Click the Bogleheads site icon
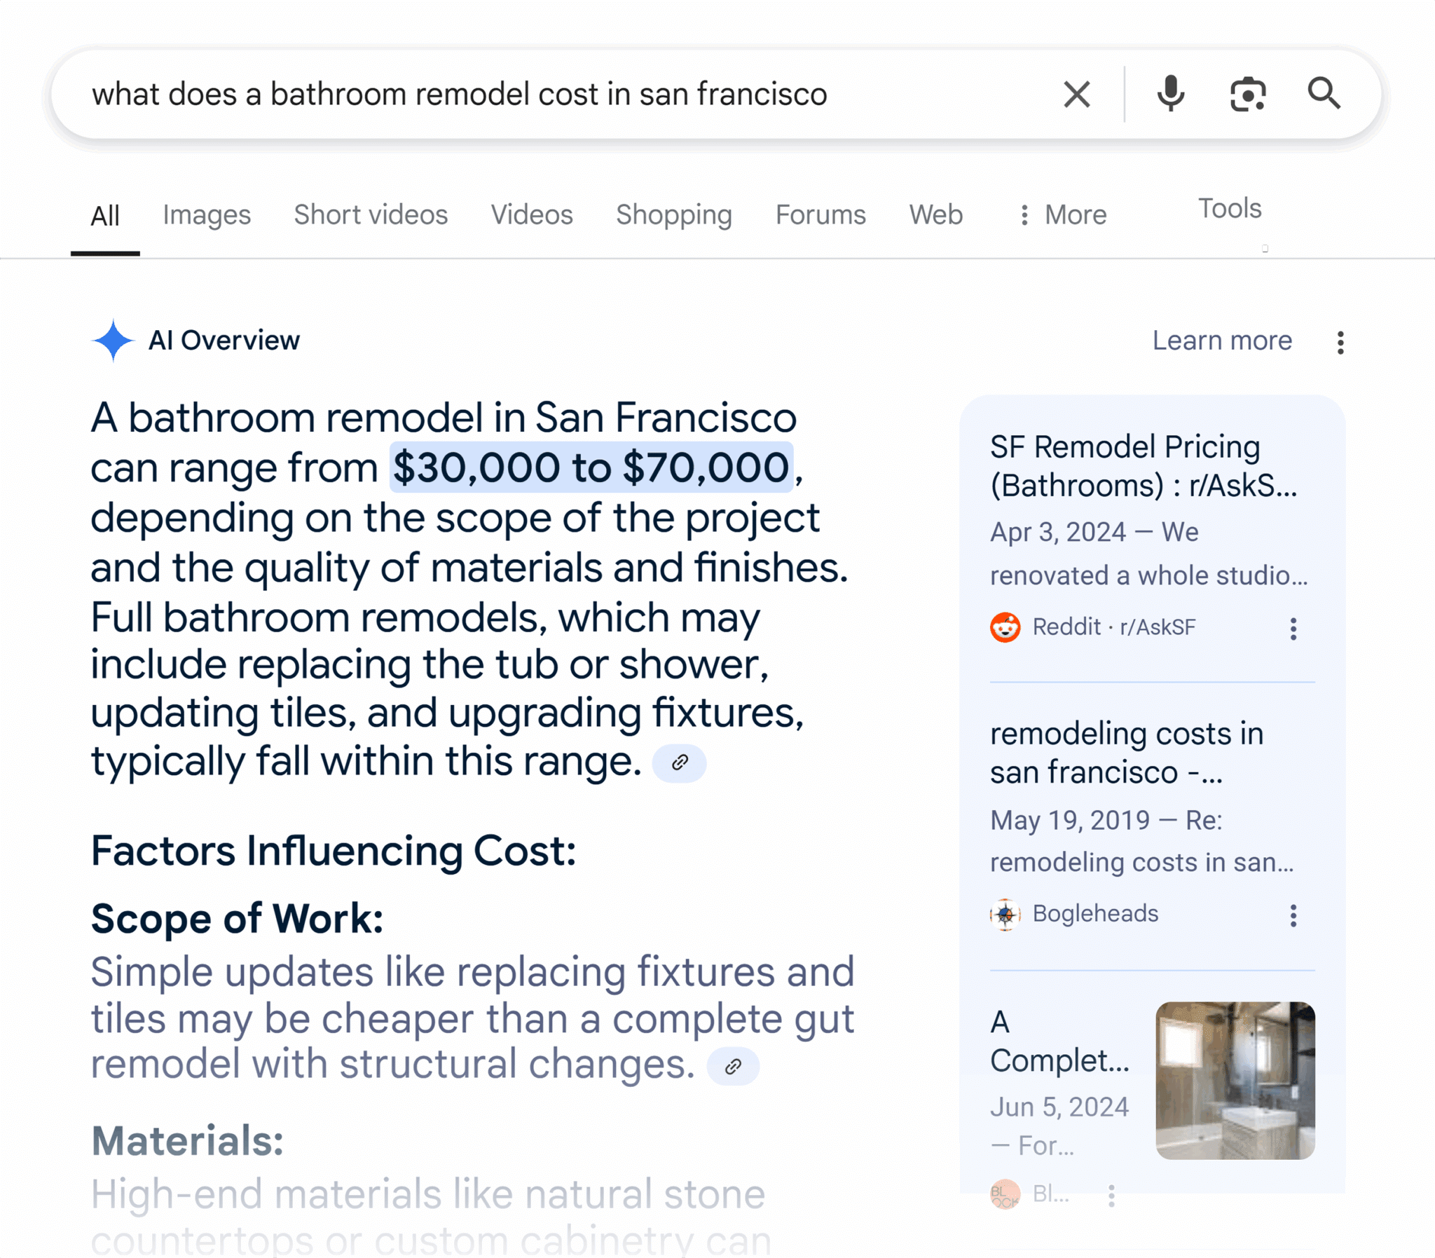 (1005, 915)
